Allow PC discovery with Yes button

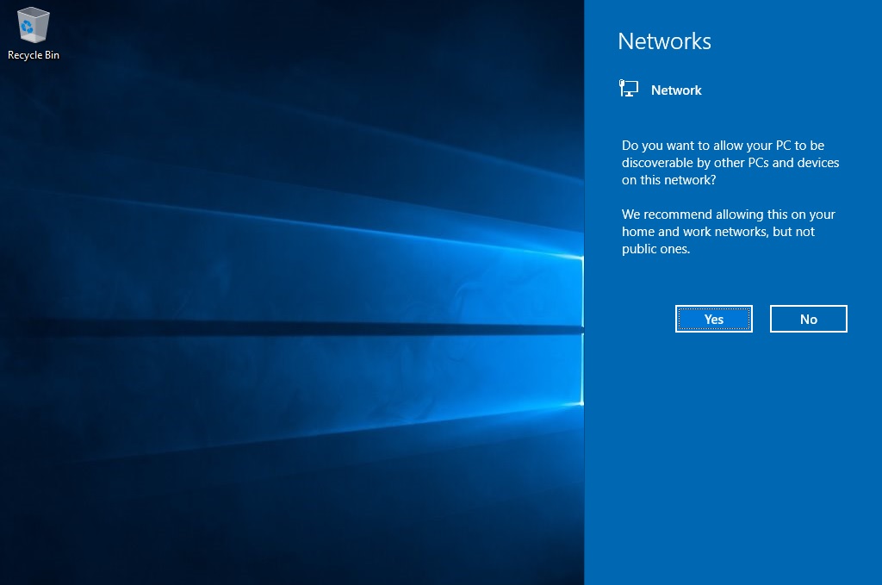714,319
